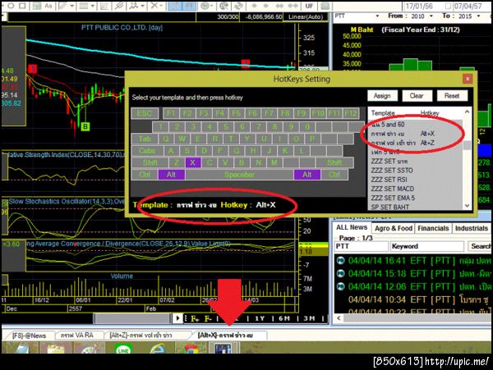Click the template list scroll-down arrow
Viewport: 493px width, 370px height.
467,206
